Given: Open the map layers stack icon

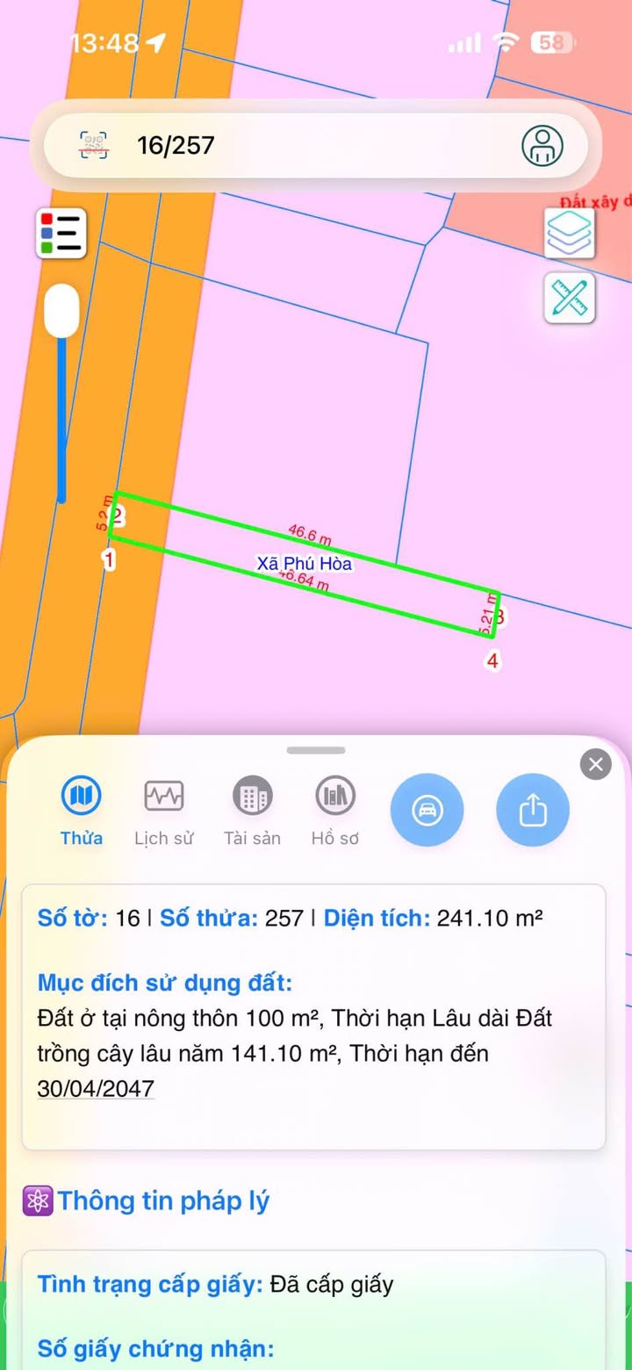Looking at the screenshot, I should pyautogui.click(x=569, y=233).
